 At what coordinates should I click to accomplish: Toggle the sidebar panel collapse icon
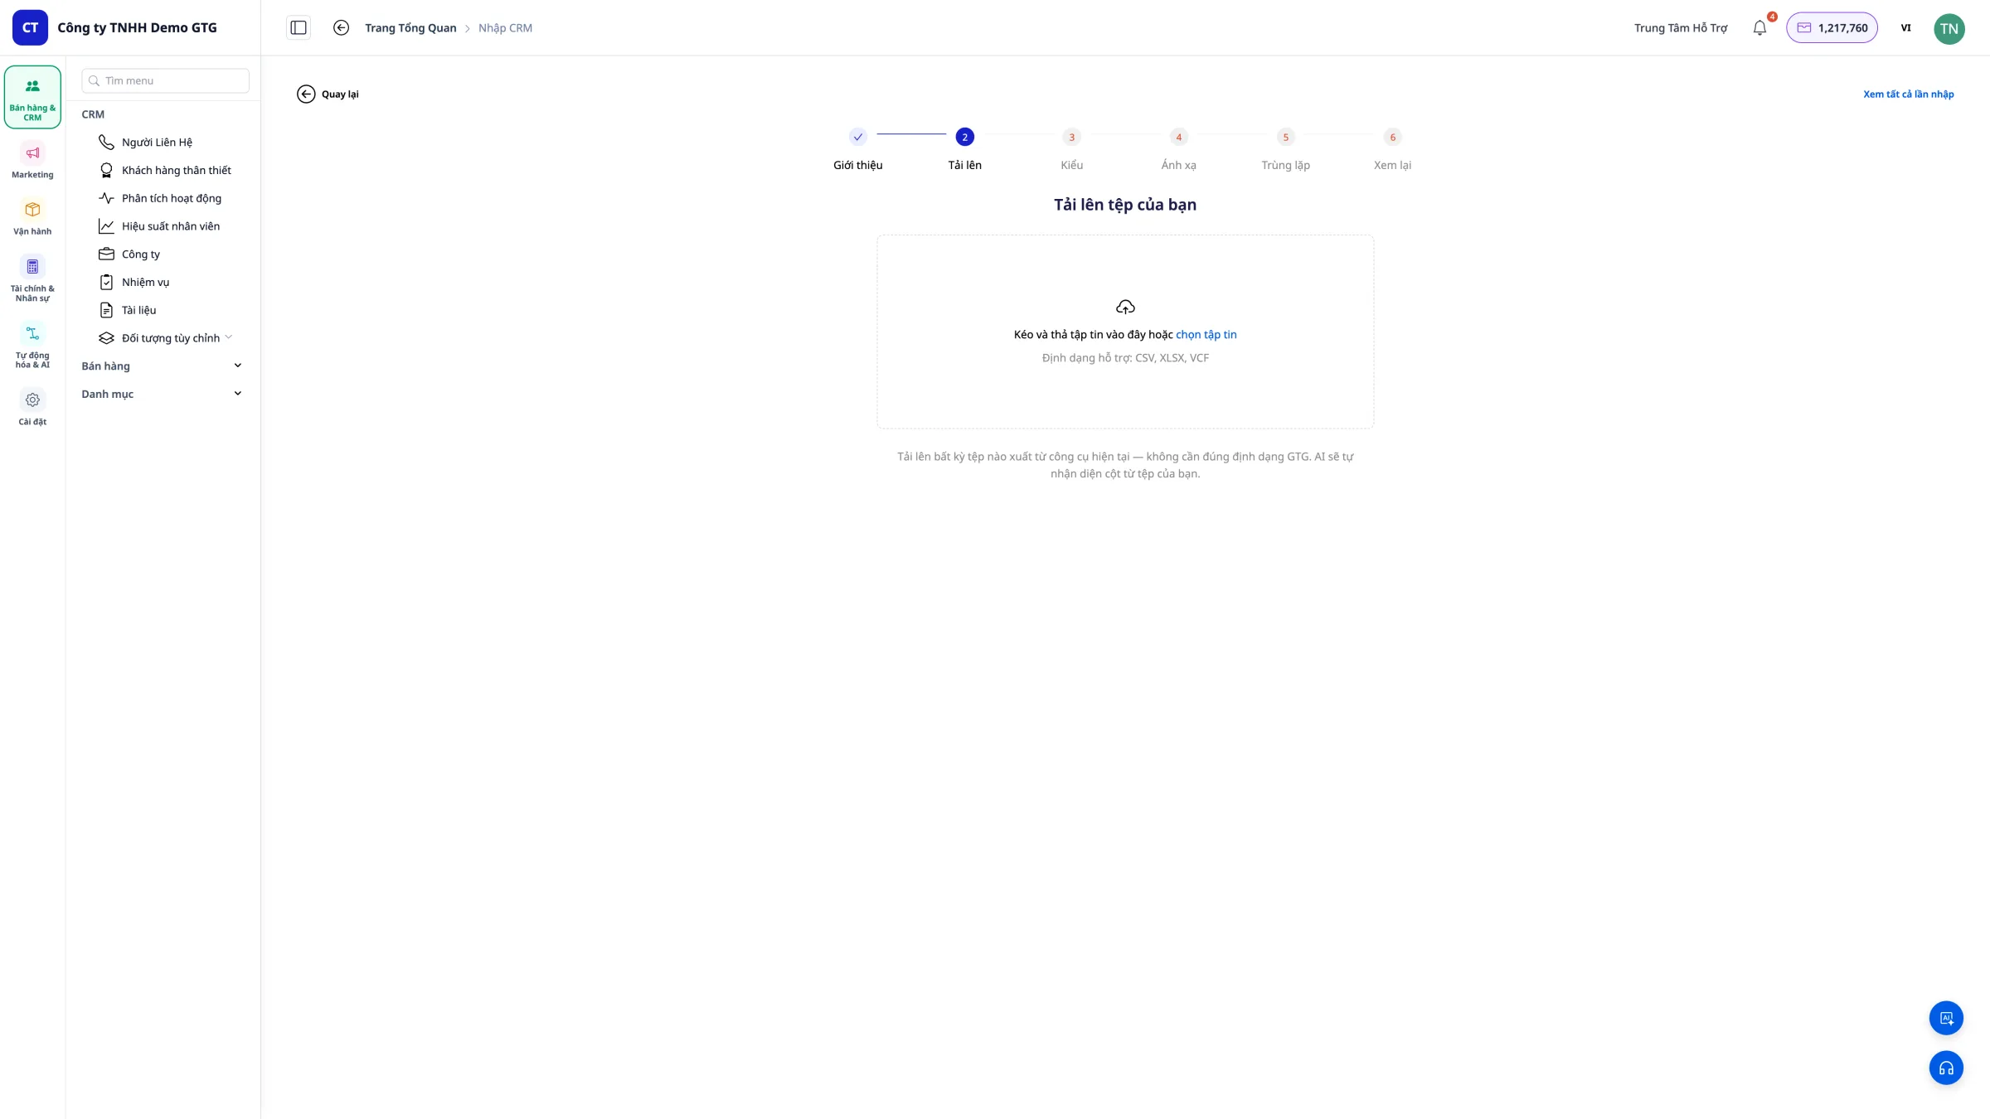[x=298, y=28]
